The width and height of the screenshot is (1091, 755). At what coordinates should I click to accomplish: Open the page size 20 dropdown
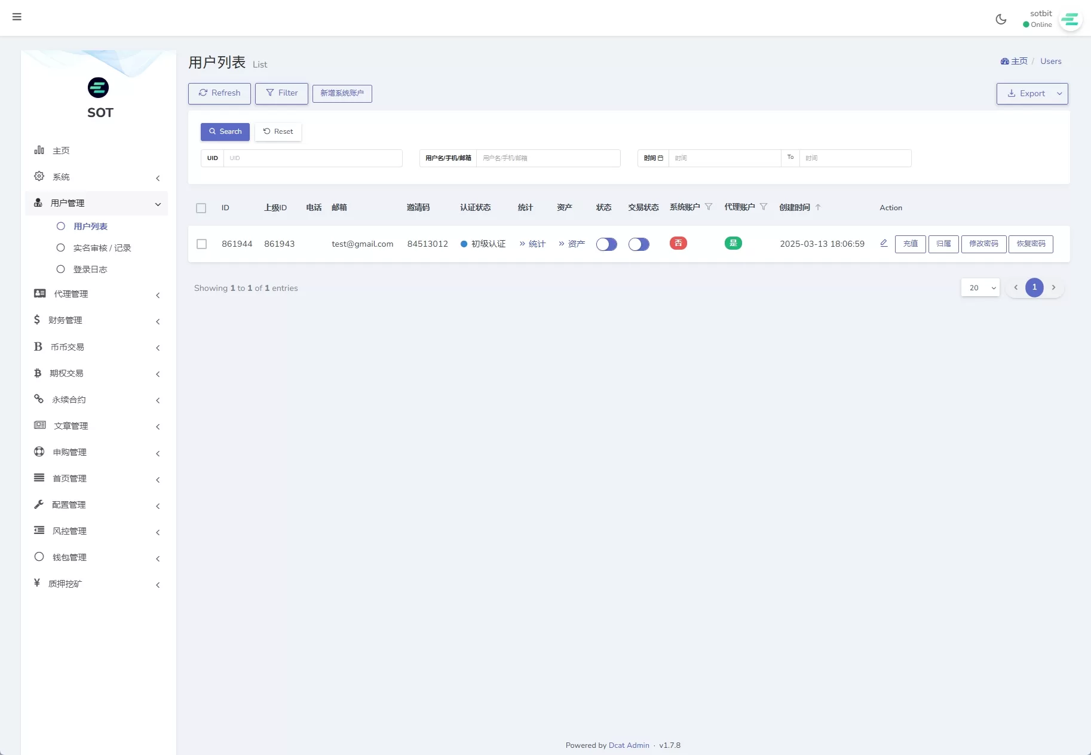(979, 287)
